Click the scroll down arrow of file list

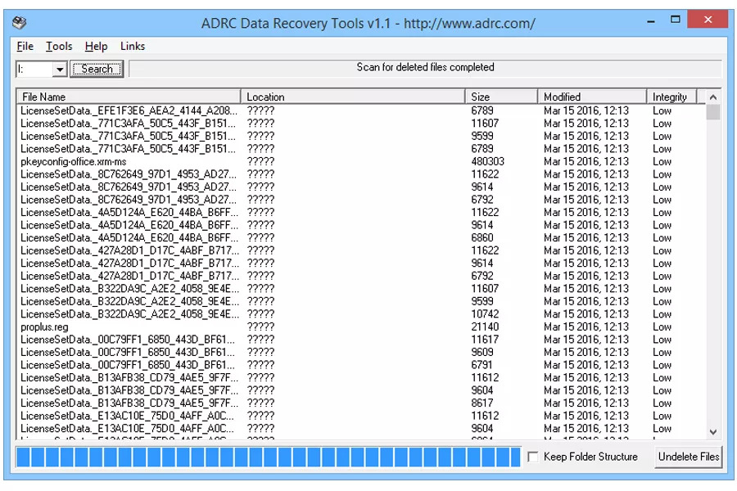(x=712, y=432)
